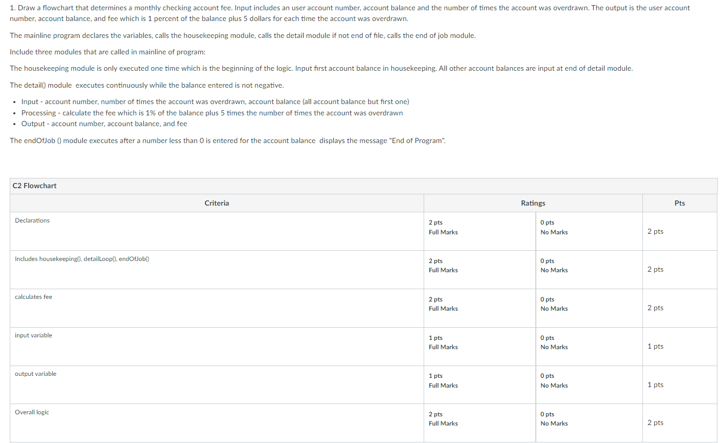Choose 2 pts Full Marks for calculates fee
722x443 pixels.
(443, 304)
